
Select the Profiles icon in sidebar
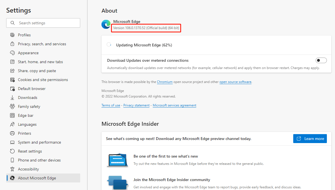coord(11,35)
